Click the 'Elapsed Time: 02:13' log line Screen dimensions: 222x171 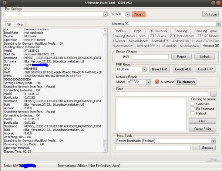[x=17, y=151]
